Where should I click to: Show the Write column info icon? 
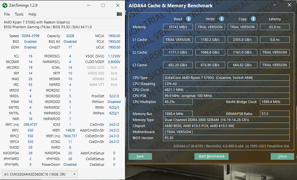221,19
